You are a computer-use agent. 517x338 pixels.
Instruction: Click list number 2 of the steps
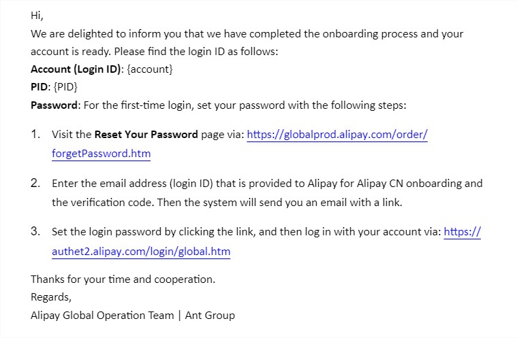point(36,184)
